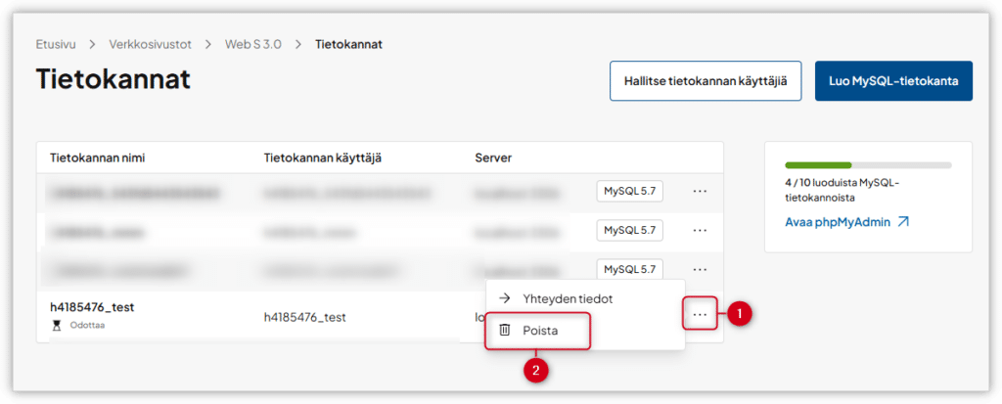Go to Etusivu in the breadcrumb
The image size is (1002, 404).
(x=56, y=44)
